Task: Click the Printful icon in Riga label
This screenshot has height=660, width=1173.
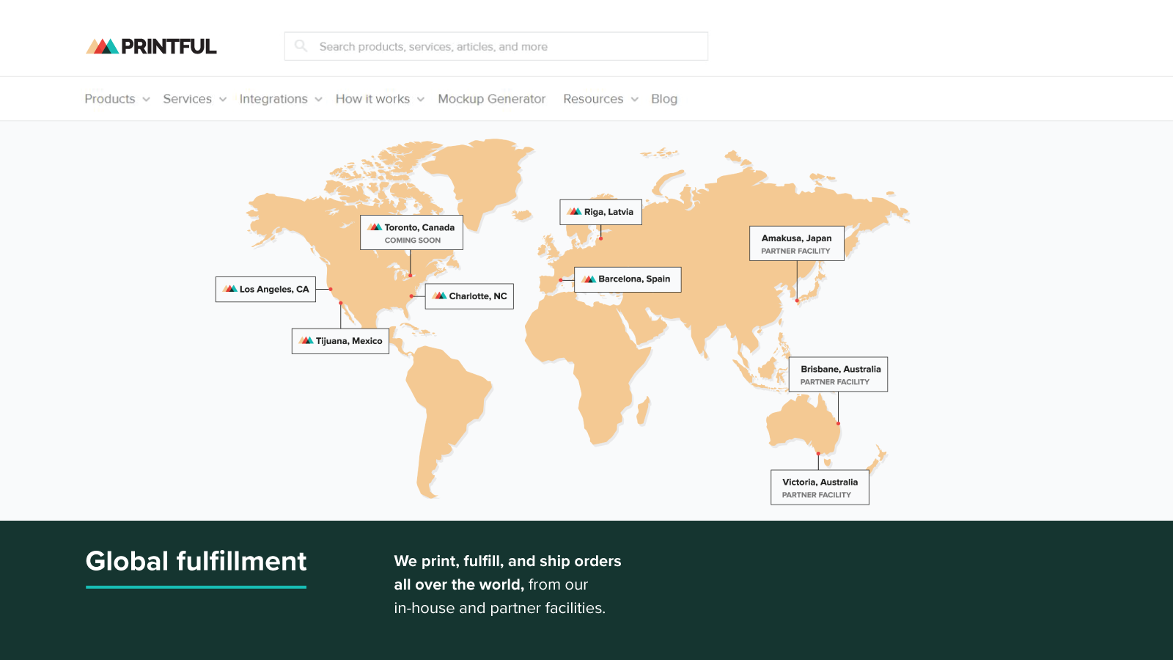Action: point(575,211)
